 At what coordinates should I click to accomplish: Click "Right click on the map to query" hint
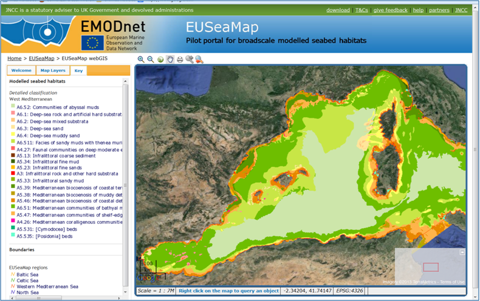228,291
